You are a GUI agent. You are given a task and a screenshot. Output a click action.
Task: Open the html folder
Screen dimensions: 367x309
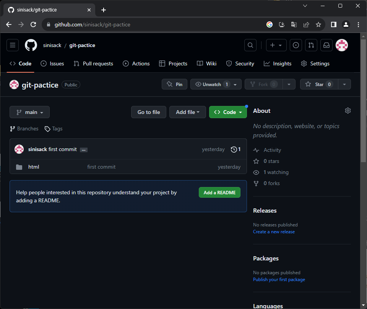pos(34,167)
